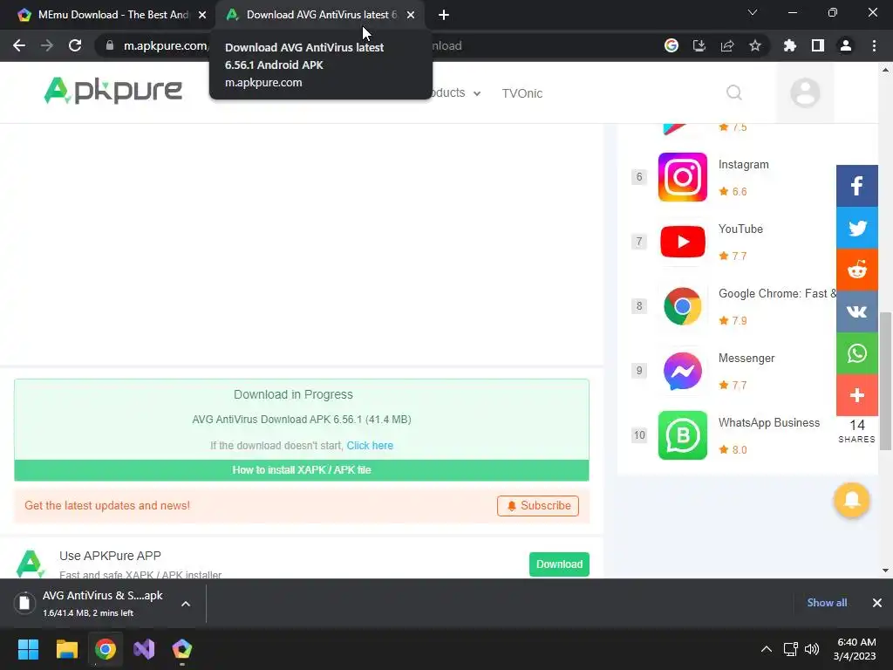
Task: Share on Reddit
Action: (857, 270)
